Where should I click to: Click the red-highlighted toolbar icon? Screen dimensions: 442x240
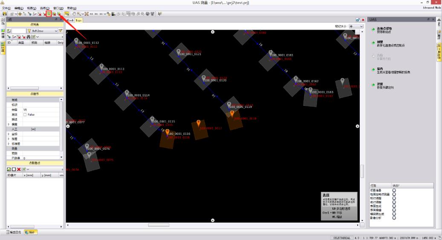point(49,14)
